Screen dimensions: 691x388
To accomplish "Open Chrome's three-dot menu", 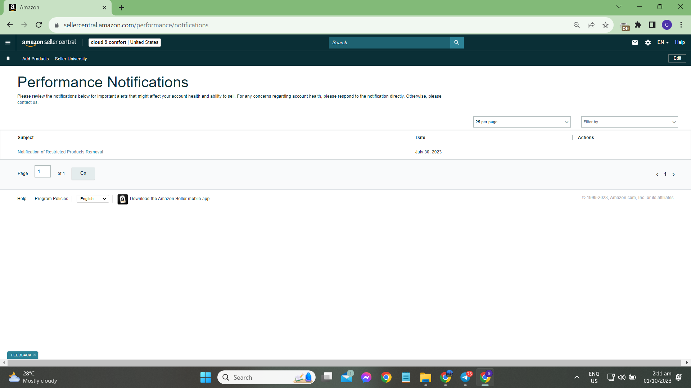I will (681, 25).
